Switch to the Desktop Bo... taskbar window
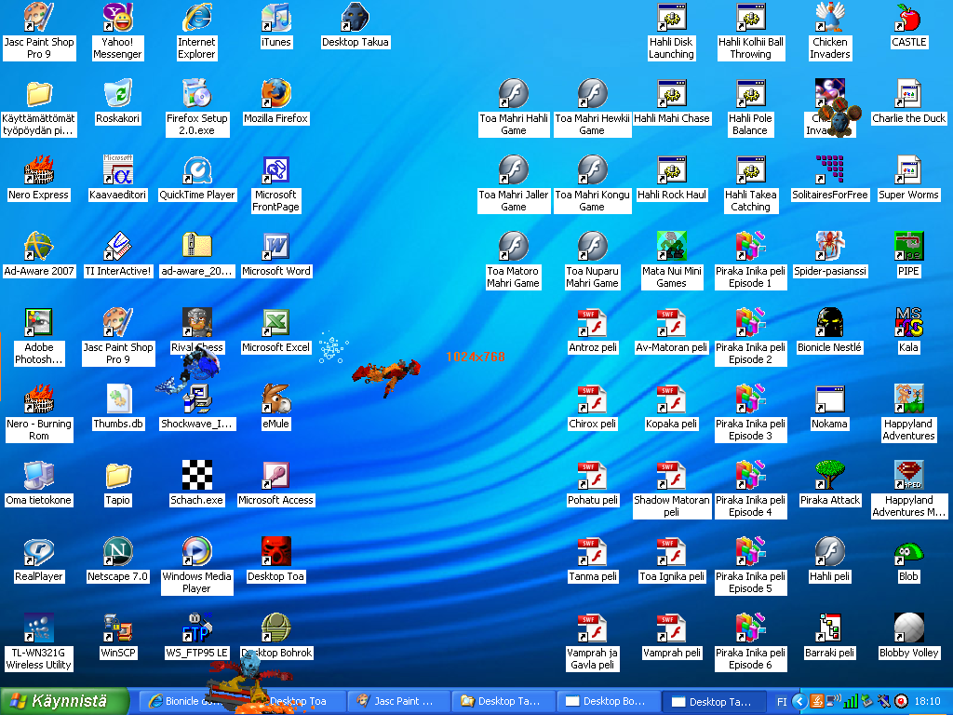 pos(607,701)
